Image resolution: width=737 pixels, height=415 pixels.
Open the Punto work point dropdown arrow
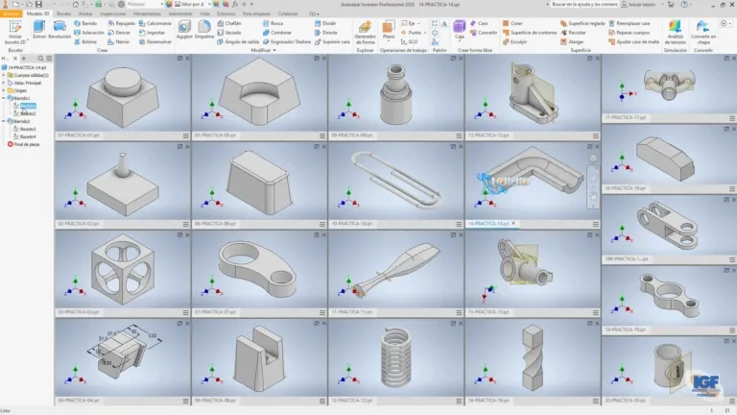click(424, 33)
